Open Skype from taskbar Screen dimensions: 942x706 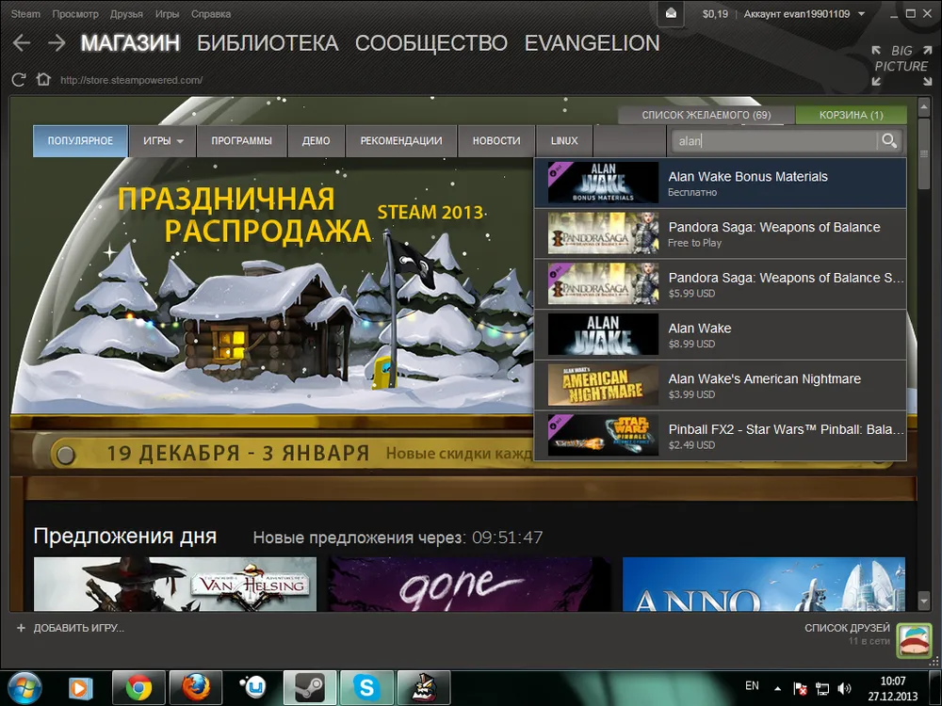coord(366,688)
